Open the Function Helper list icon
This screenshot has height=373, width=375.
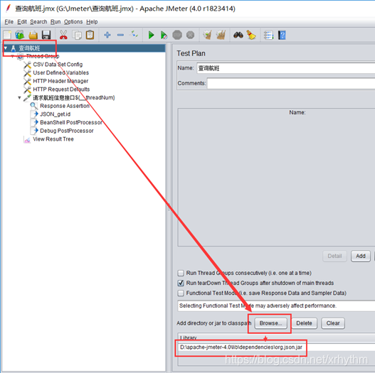(x=268, y=35)
